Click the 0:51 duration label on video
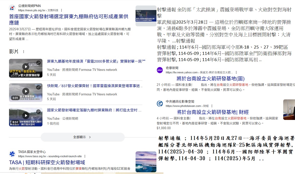Screen dimensions: 295x174 15,122
